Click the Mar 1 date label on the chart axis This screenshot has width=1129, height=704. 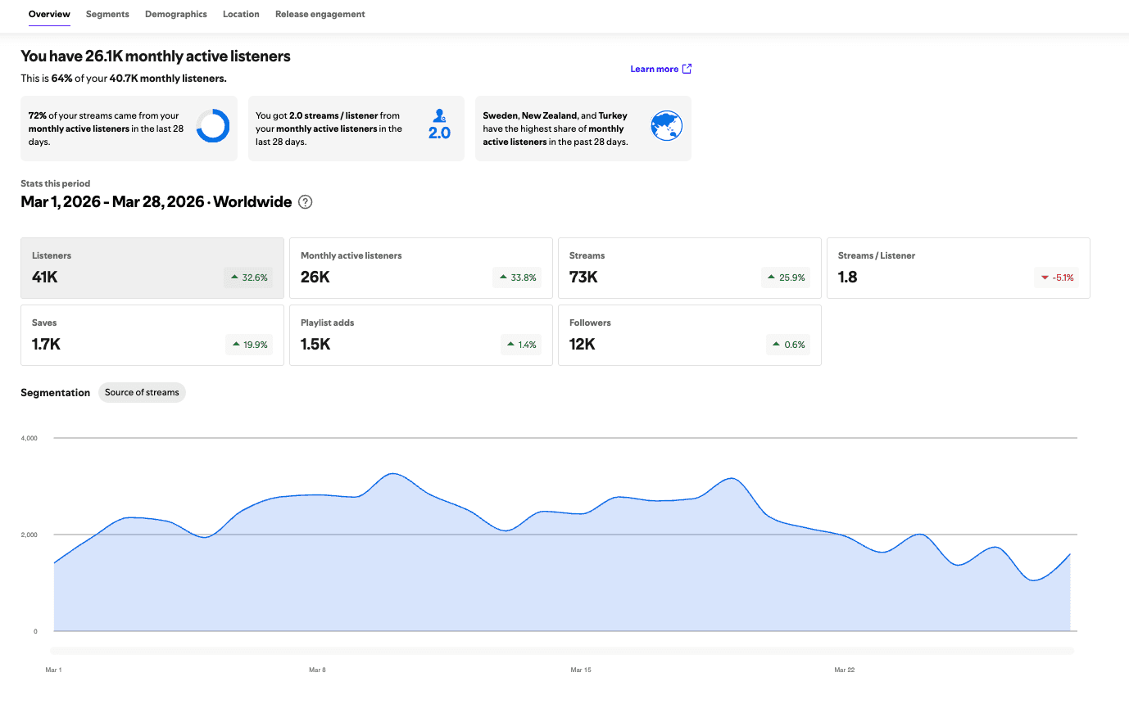point(53,670)
